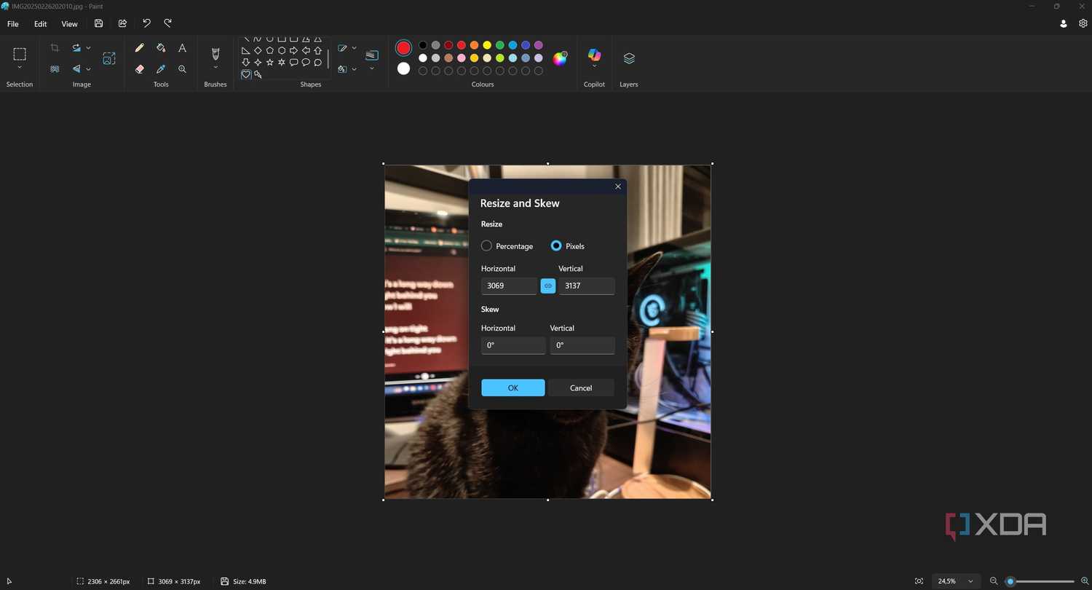Open the Rotate dropdown arrow
This screenshot has width=1092, height=590.
click(x=88, y=48)
